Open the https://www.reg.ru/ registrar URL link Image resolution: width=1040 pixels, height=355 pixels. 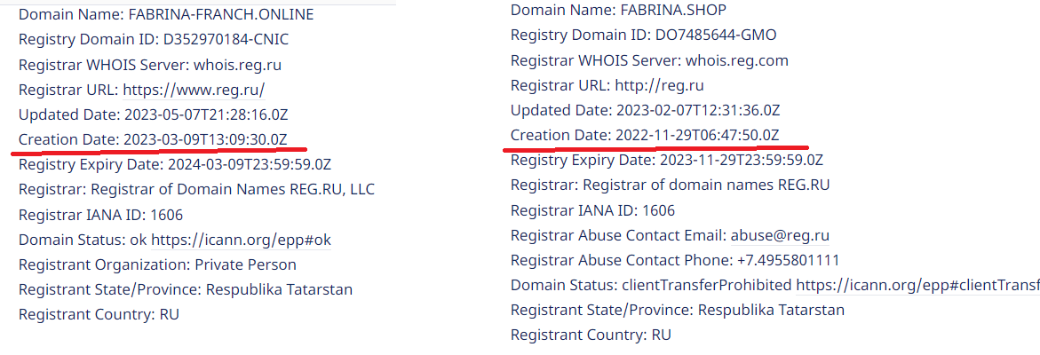click(194, 90)
